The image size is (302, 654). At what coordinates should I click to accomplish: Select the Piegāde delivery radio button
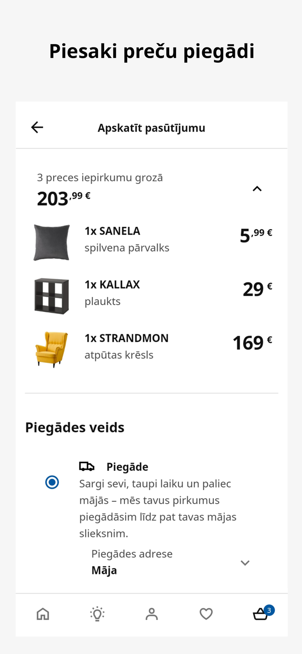(52, 482)
